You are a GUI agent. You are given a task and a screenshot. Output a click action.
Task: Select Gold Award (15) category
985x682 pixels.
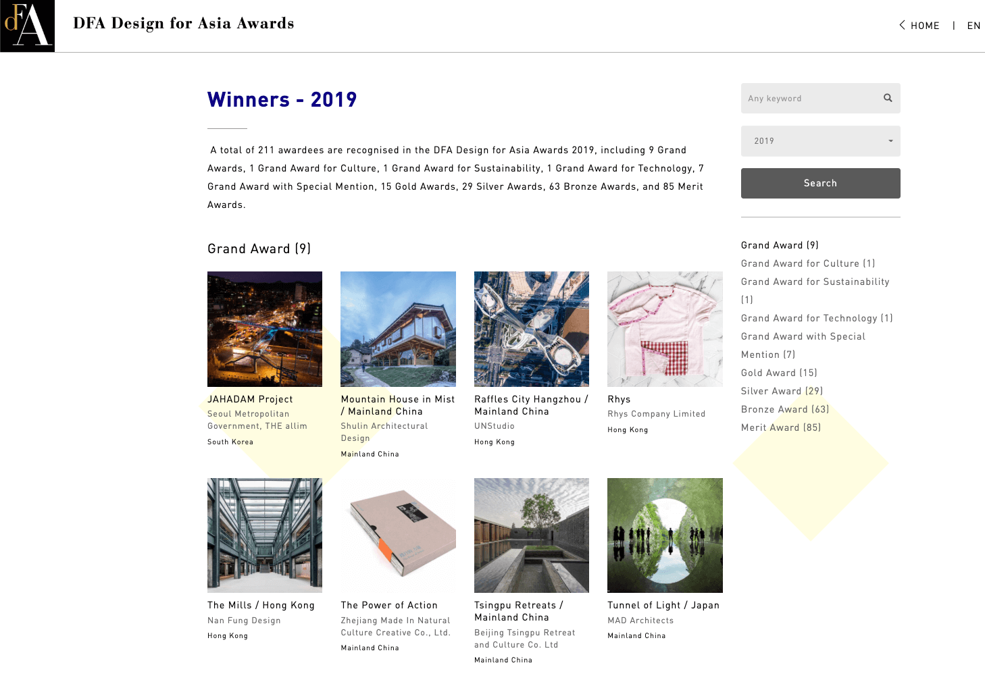click(779, 373)
